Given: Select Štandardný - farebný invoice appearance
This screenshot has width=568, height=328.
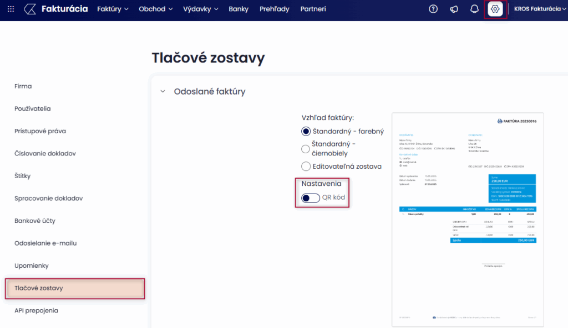Looking at the screenshot, I should (306, 131).
